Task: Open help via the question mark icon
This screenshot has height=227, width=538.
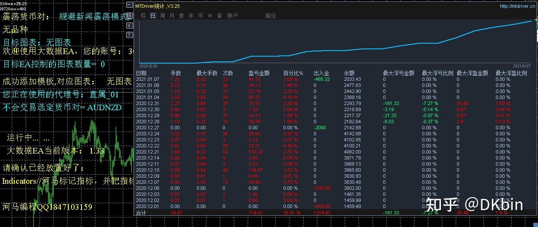Action: (x=130, y=34)
